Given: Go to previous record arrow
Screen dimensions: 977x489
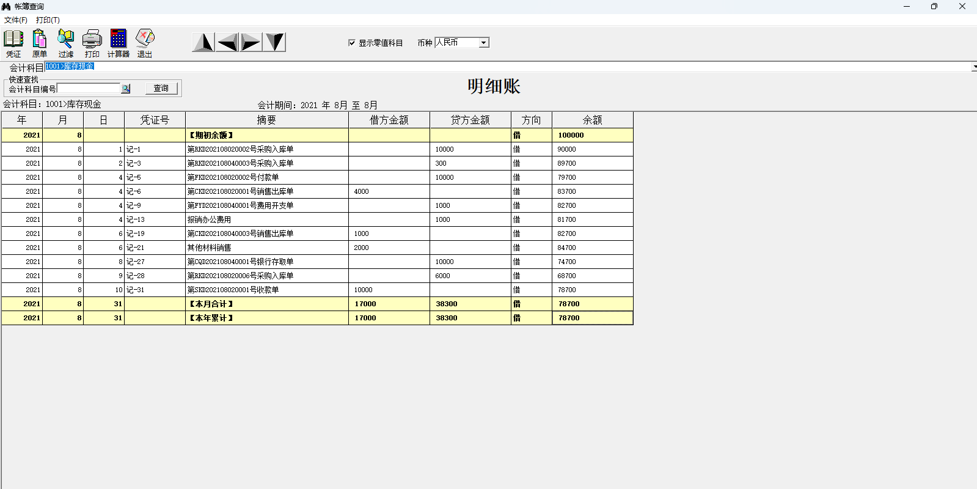Looking at the screenshot, I should pos(227,42).
